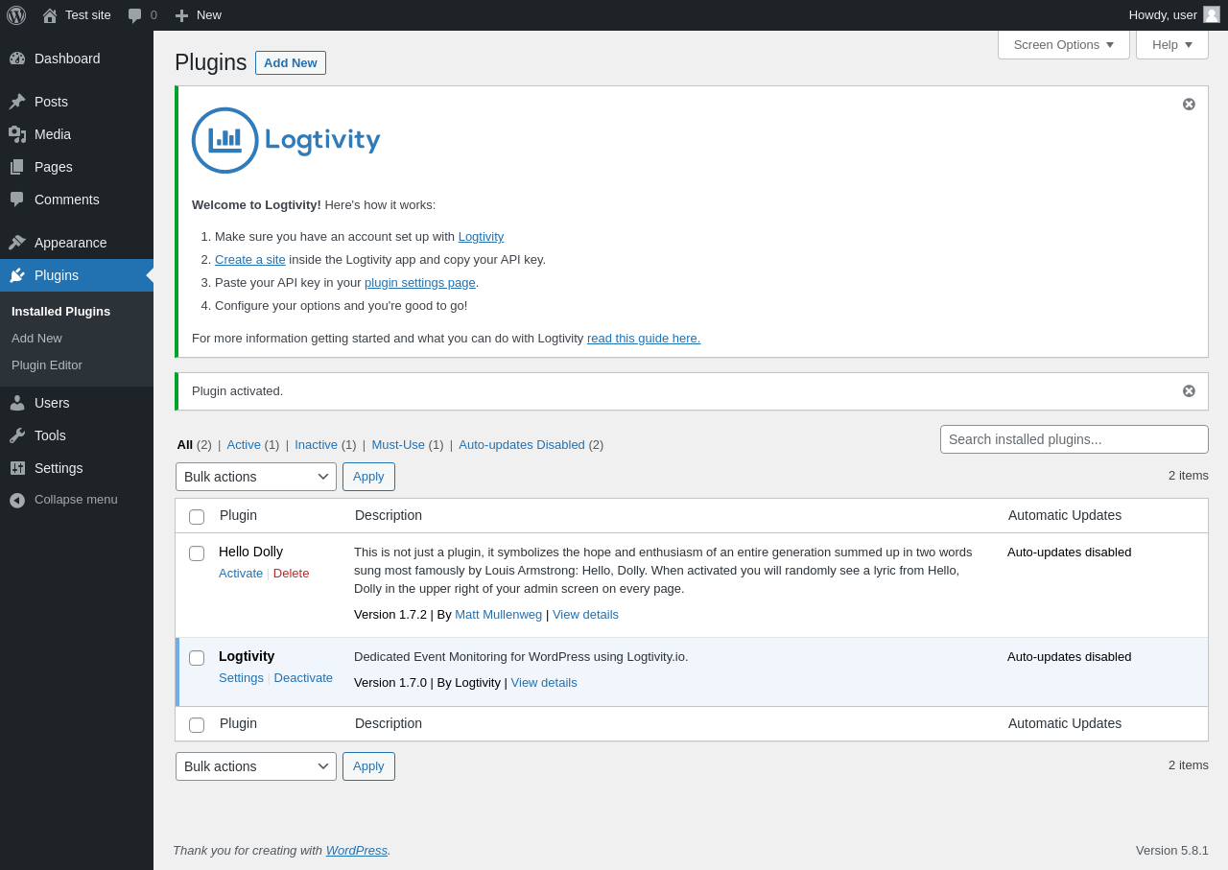Viewport: 1228px width, 870px height.
Task: View details for Logtivity
Action: click(x=544, y=683)
